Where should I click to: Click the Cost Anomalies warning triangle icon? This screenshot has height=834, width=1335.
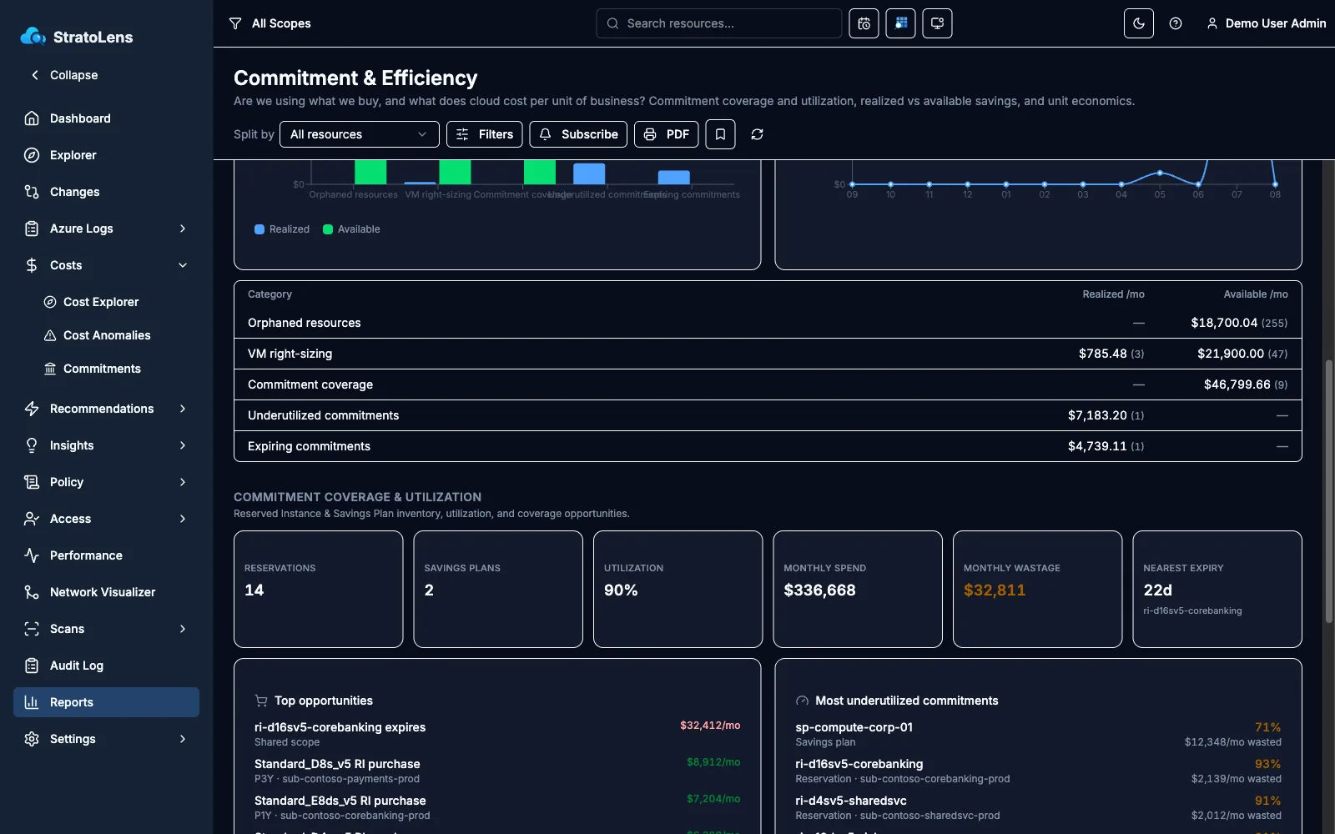(x=50, y=335)
